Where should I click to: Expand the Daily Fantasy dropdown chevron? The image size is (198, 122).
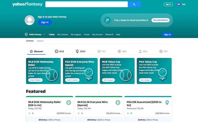click(x=44, y=34)
